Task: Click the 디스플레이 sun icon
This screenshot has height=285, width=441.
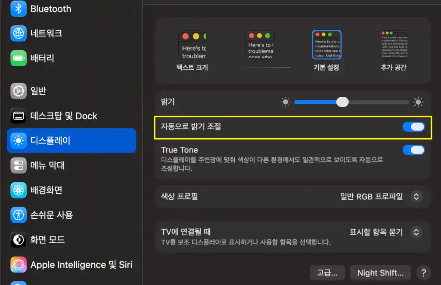Action: pyautogui.click(x=19, y=140)
